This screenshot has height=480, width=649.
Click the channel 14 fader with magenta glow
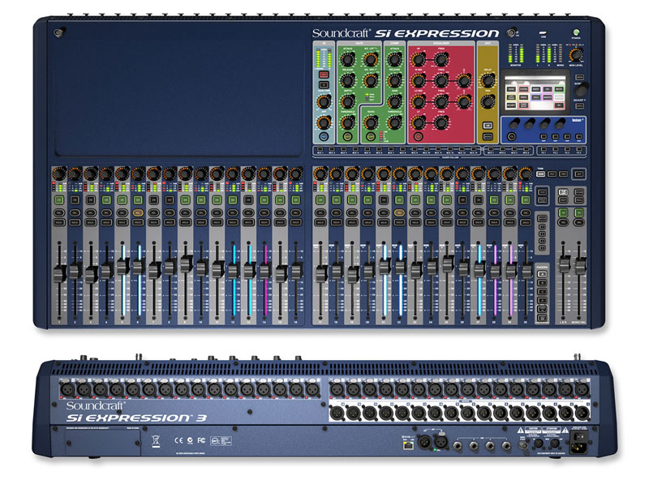pyautogui.click(x=265, y=271)
